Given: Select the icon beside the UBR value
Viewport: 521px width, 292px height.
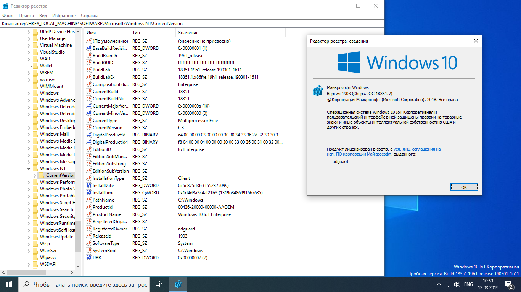Looking at the screenshot, I should (x=89, y=258).
